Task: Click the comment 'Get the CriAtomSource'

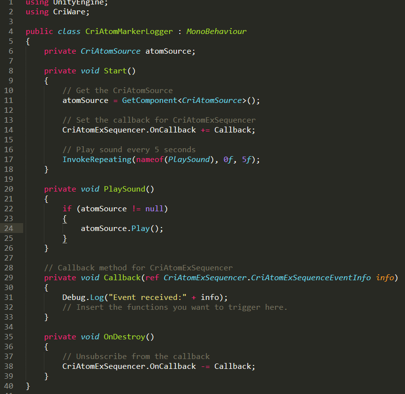Action: click(x=118, y=90)
